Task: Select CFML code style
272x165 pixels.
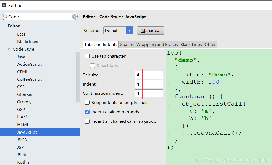Action: pyautogui.click(x=23, y=72)
